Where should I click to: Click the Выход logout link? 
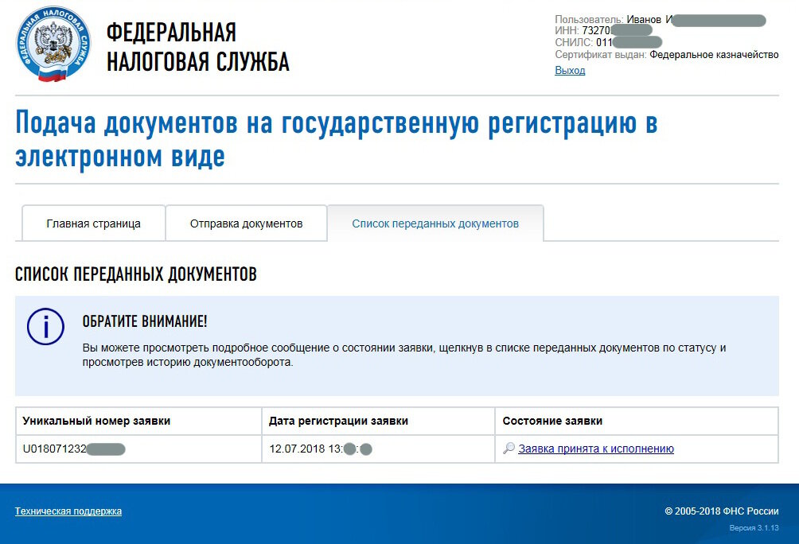click(x=570, y=70)
